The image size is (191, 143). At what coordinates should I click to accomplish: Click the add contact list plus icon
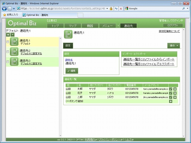pyautogui.click(x=8, y=35)
